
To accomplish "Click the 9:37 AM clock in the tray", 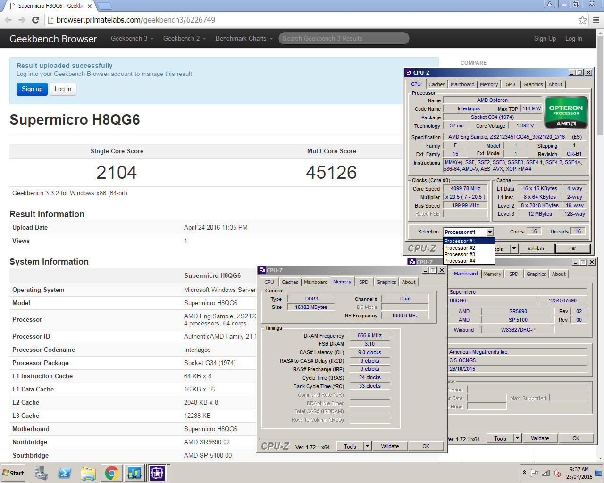I will (579, 469).
